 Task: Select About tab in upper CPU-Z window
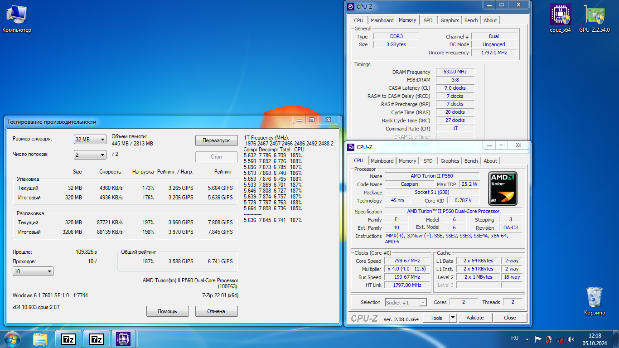pyautogui.click(x=490, y=20)
